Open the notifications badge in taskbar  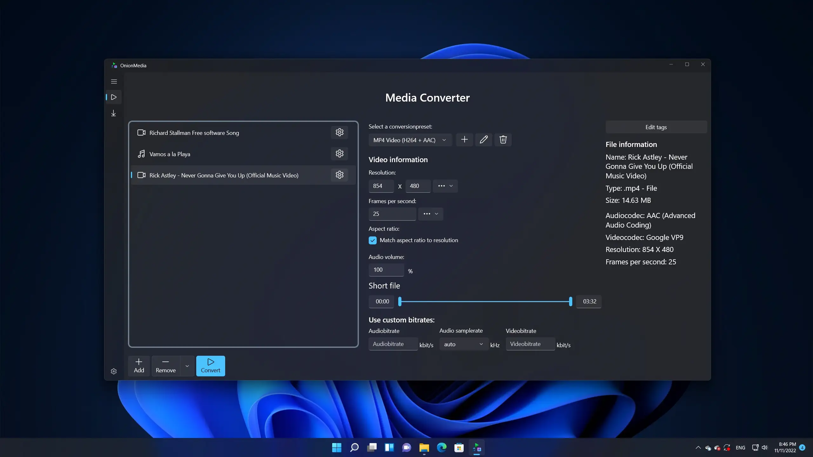click(802, 447)
